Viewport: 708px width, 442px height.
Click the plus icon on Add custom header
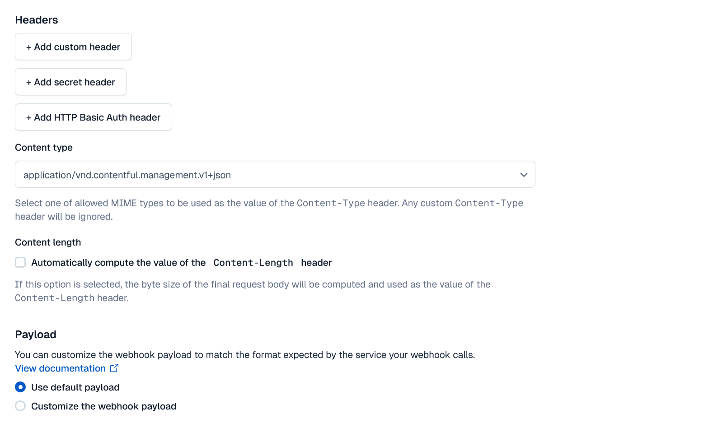pyautogui.click(x=28, y=47)
